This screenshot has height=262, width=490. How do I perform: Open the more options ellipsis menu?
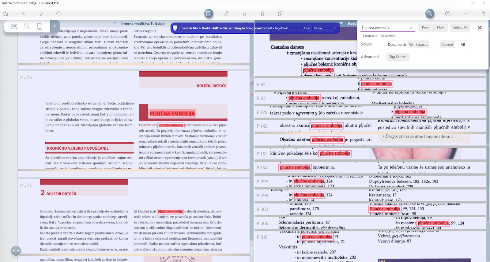[x=466, y=13]
